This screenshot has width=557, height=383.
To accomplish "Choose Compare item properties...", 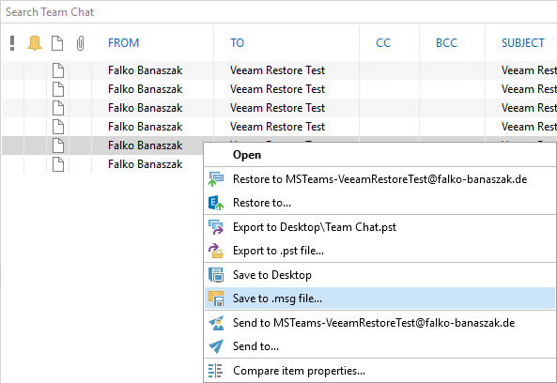I will [379, 371].
